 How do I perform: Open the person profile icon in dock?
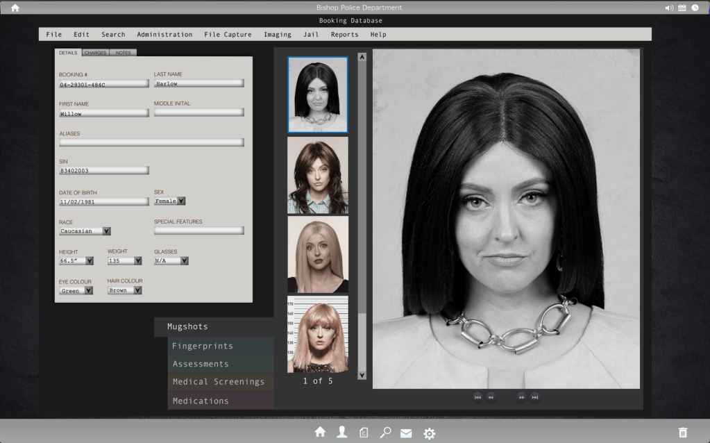click(341, 432)
